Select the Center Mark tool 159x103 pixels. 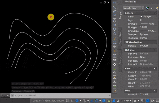(x=114, y=64)
